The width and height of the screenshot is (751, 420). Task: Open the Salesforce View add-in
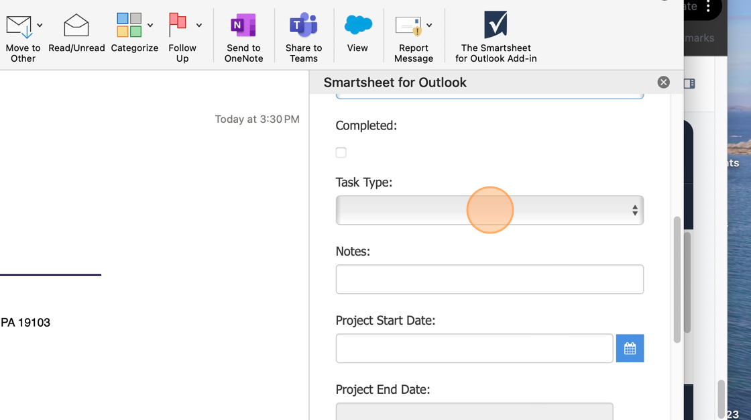coord(358,33)
